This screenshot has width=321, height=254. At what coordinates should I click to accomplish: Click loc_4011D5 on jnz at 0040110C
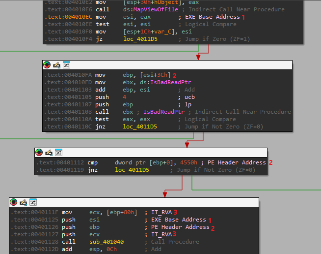(140, 127)
